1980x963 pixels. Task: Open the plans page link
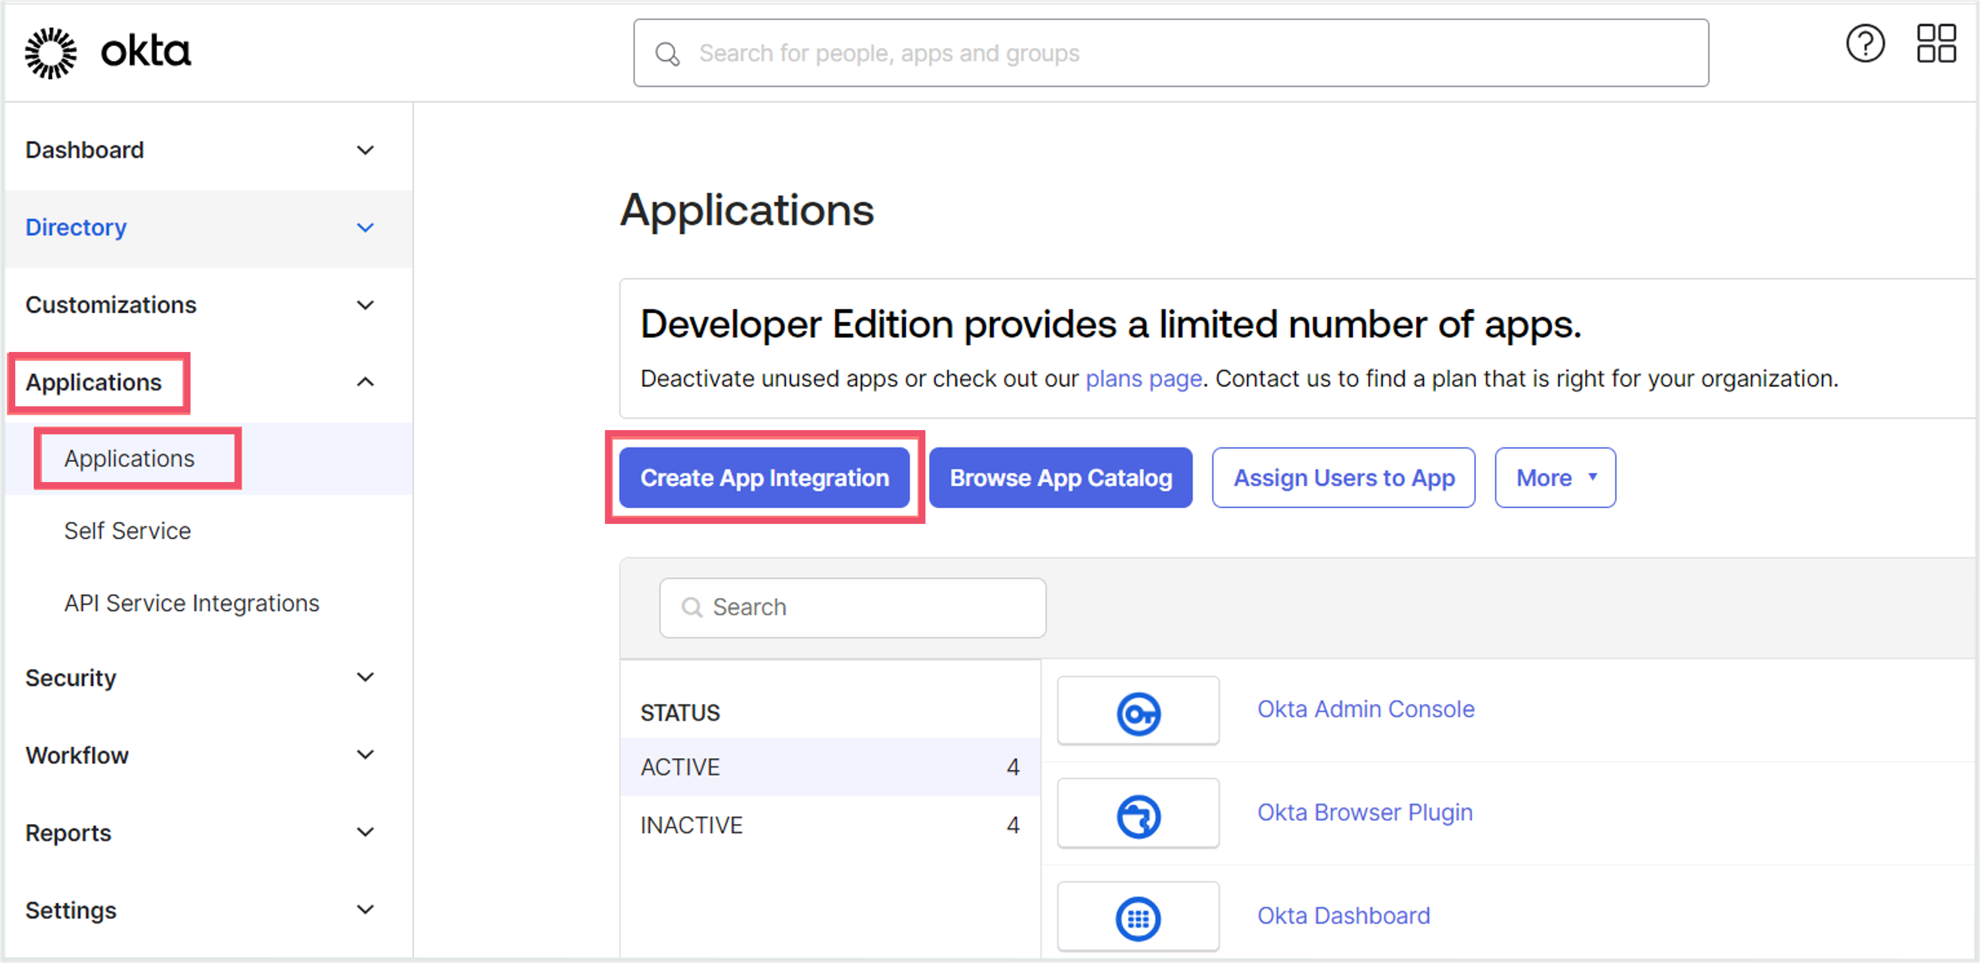tap(1144, 378)
